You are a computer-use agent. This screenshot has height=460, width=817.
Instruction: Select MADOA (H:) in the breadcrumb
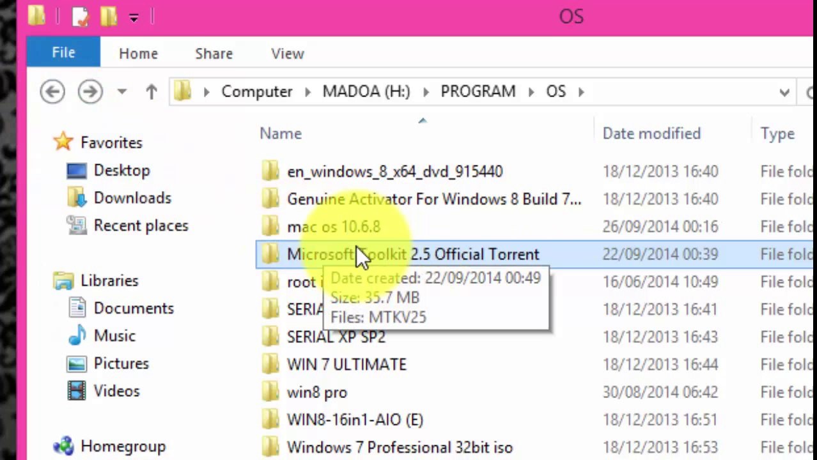tap(366, 91)
